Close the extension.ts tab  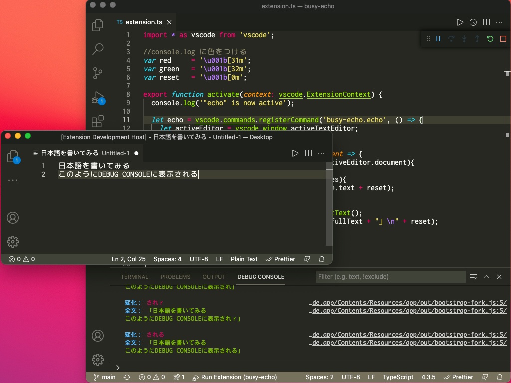pyautogui.click(x=169, y=22)
